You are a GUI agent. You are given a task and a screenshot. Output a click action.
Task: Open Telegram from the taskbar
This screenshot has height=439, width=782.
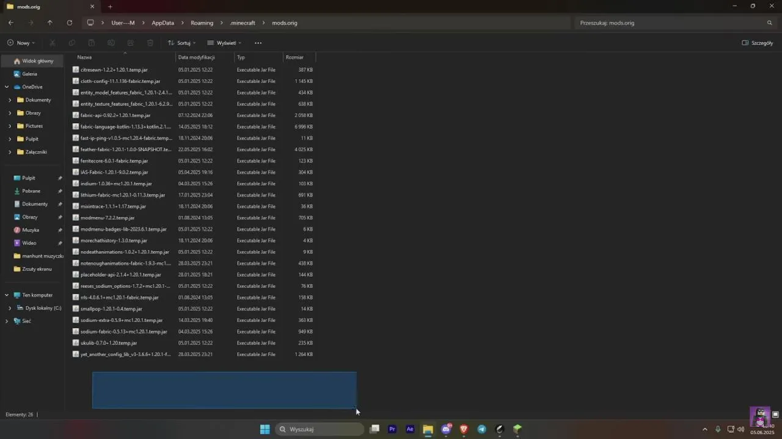(x=481, y=429)
